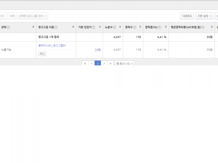Open the help tooltip for 기본 입찰가
This screenshot has height=163, width=218.
[x=94, y=27]
